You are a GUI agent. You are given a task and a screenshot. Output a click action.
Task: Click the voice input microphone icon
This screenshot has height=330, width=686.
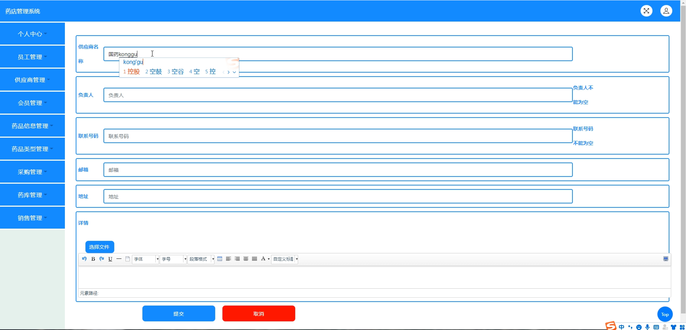647,327
